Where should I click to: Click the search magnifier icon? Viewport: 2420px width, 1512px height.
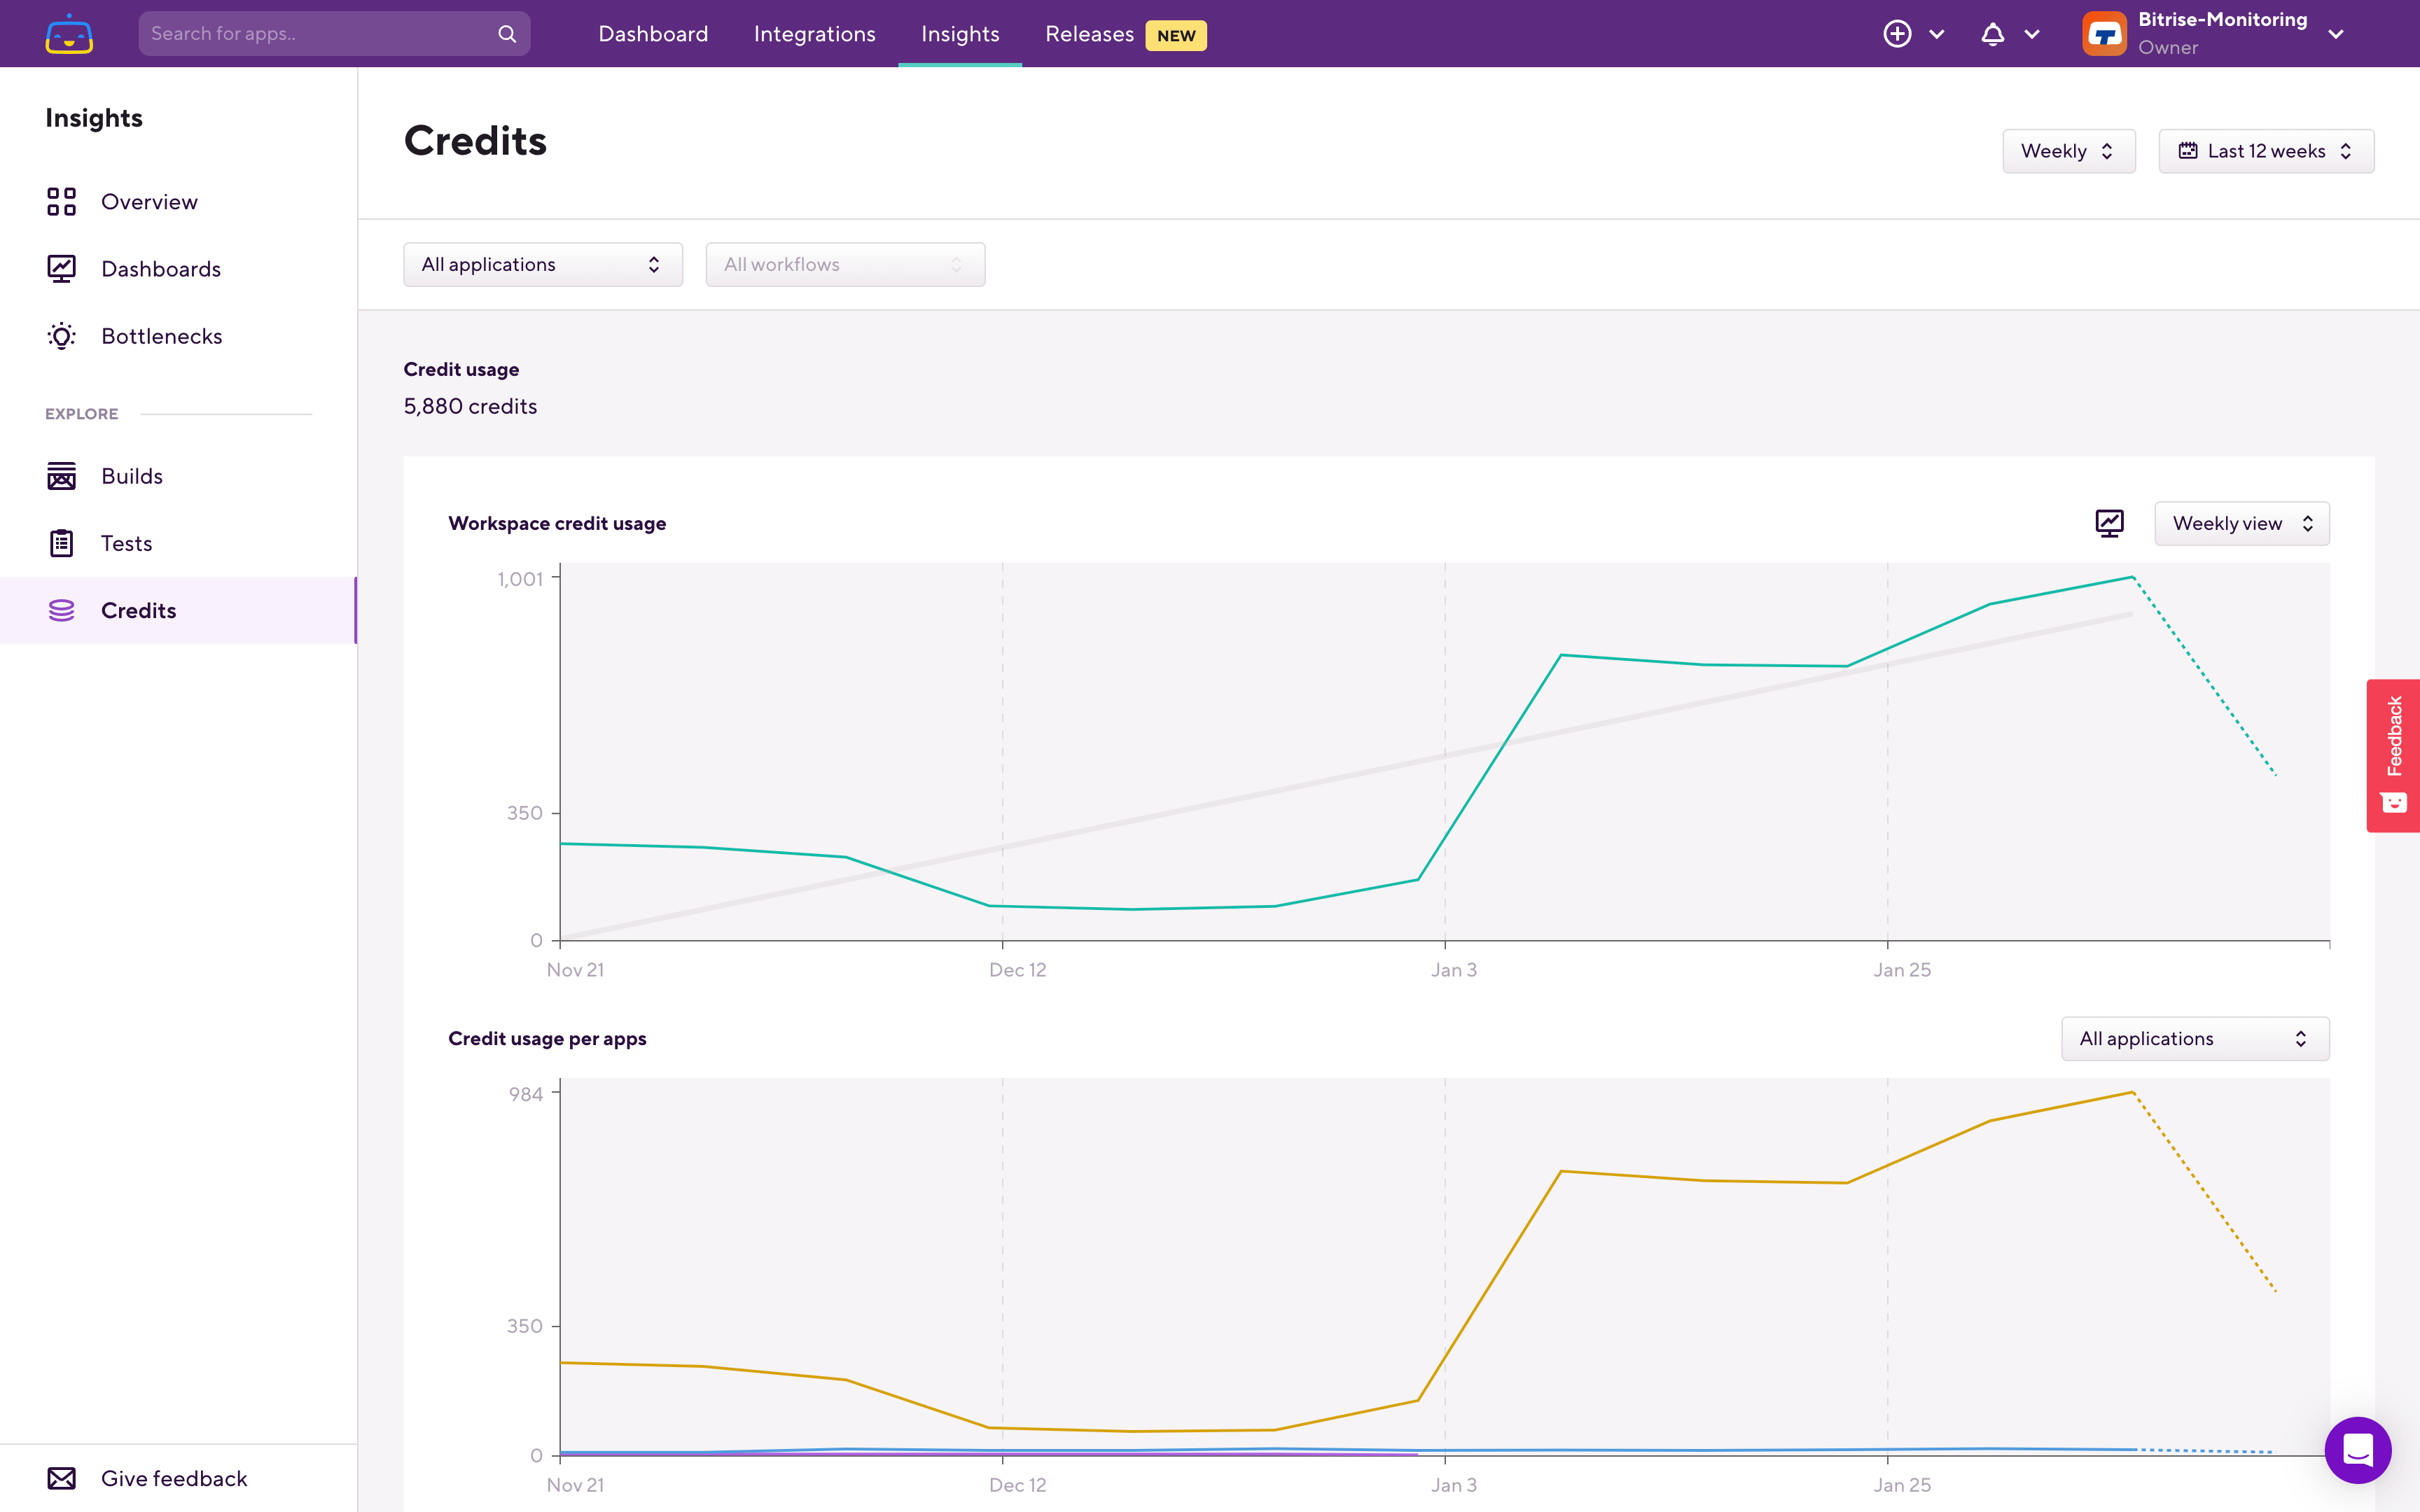[x=507, y=34]
